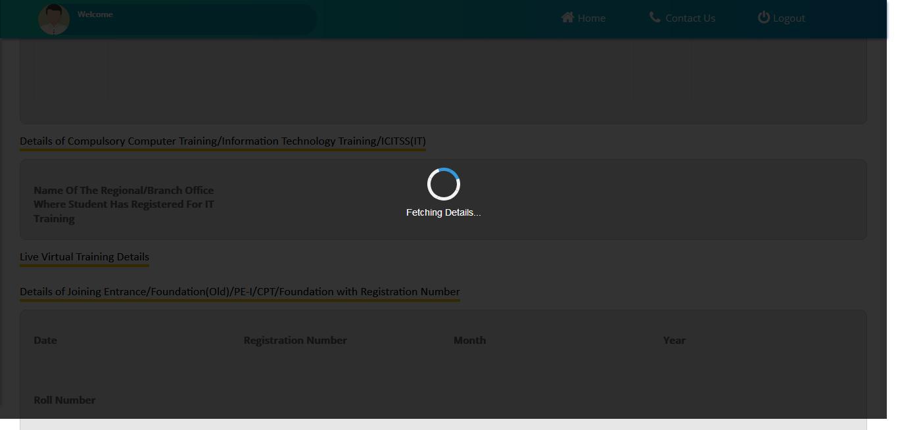Click the phone icon beside Contact Us
Screen dimensions: 898x430
(x=655, y=18)
